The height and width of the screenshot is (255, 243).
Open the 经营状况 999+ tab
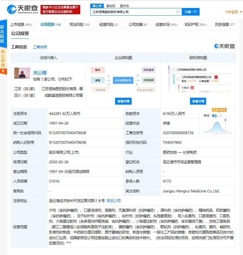(166, 25)
